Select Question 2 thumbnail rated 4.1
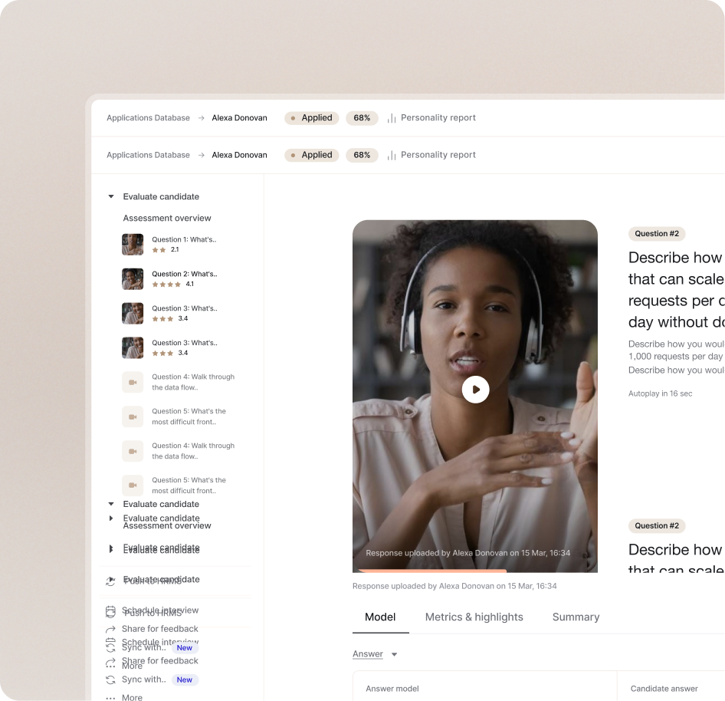Image resolution: width=725 pixels, height=701 pixels. (x=133, y=279)
